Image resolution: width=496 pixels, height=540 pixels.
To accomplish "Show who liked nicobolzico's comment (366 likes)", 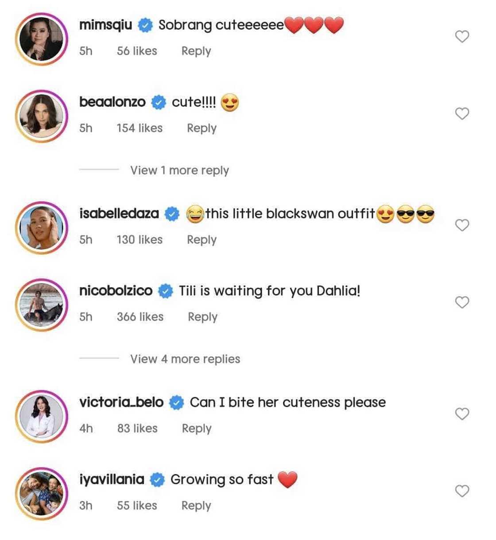I will 140,317.
